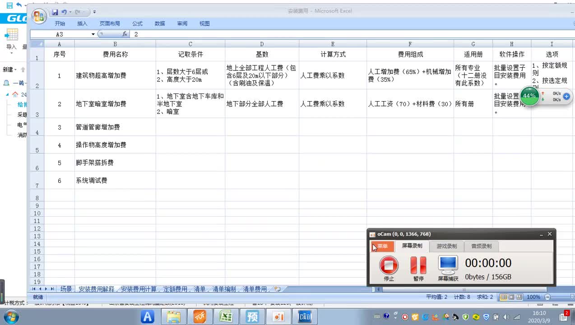The height and width of the screenshot is (325, 575).
Task: Select column B header
Action: (115, 44)
